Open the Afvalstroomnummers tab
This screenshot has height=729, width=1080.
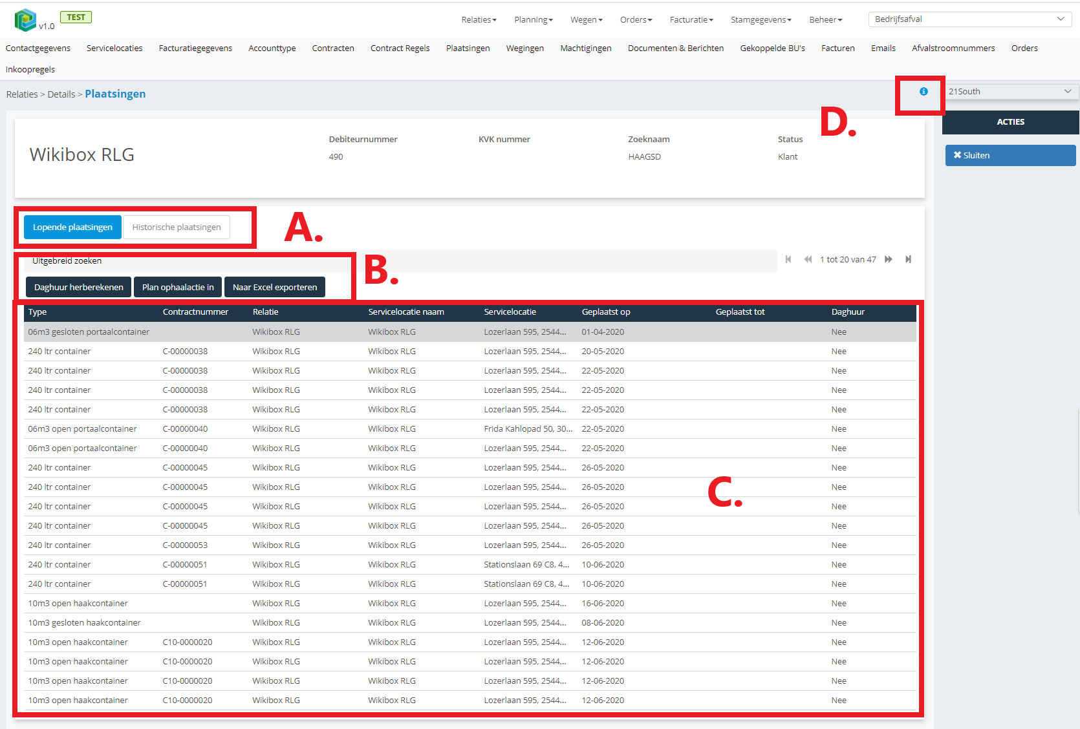pyautogui.click(x=953, y=48)
